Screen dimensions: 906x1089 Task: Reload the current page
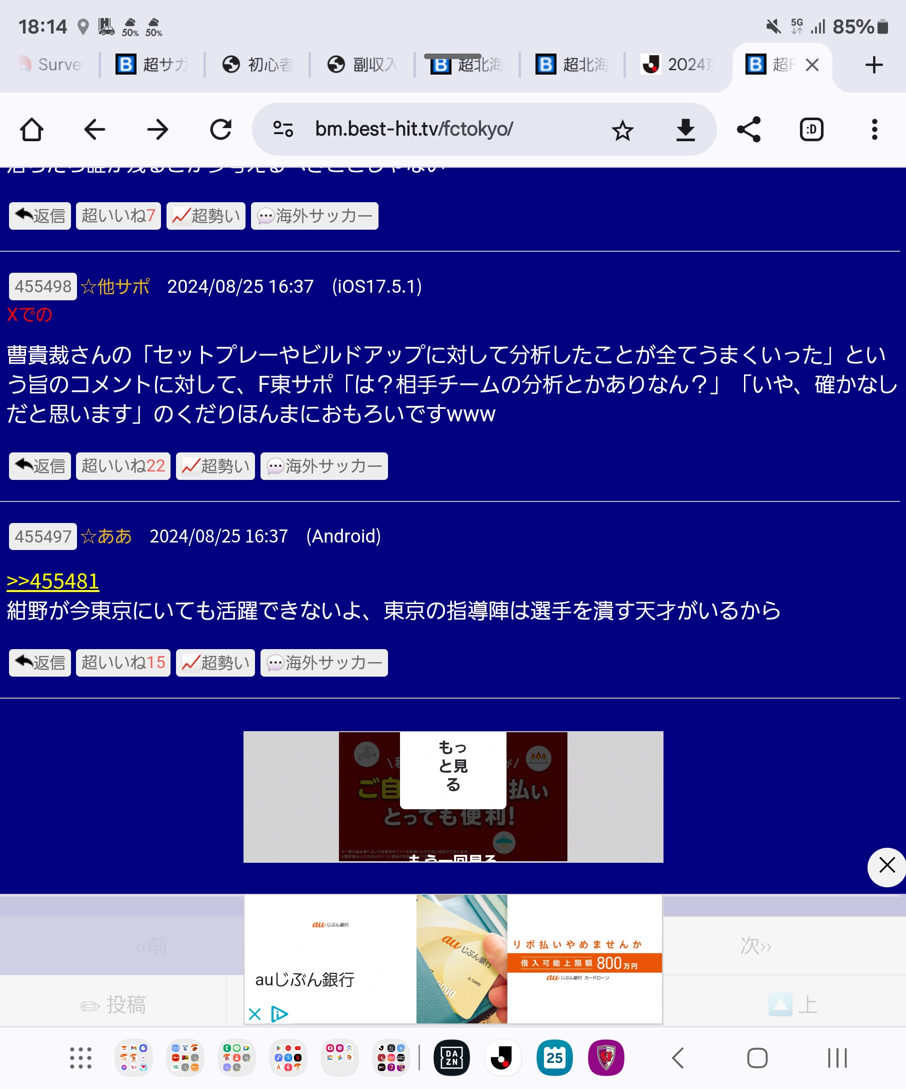(x=220, y=130)
